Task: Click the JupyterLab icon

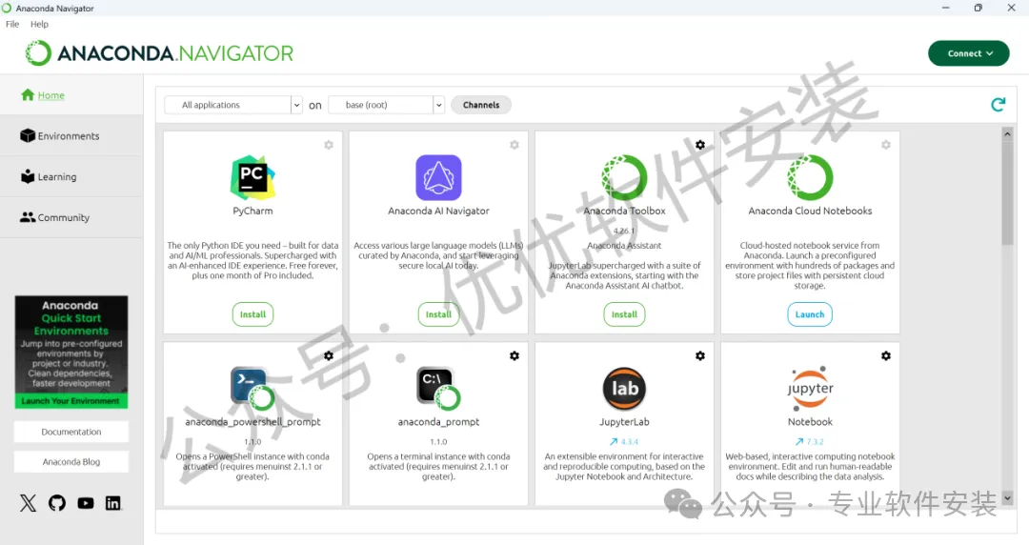Action: click(x=624, y=388)
